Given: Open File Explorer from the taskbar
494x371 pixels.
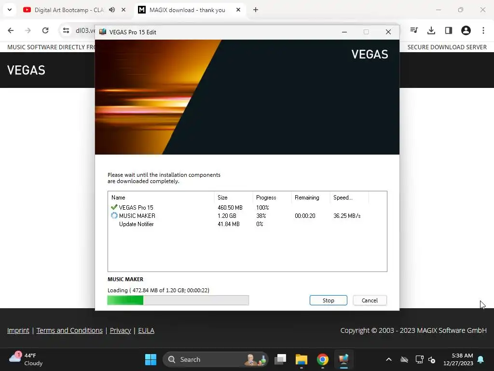Looking at the screenshot, I should tap(301, 359).
